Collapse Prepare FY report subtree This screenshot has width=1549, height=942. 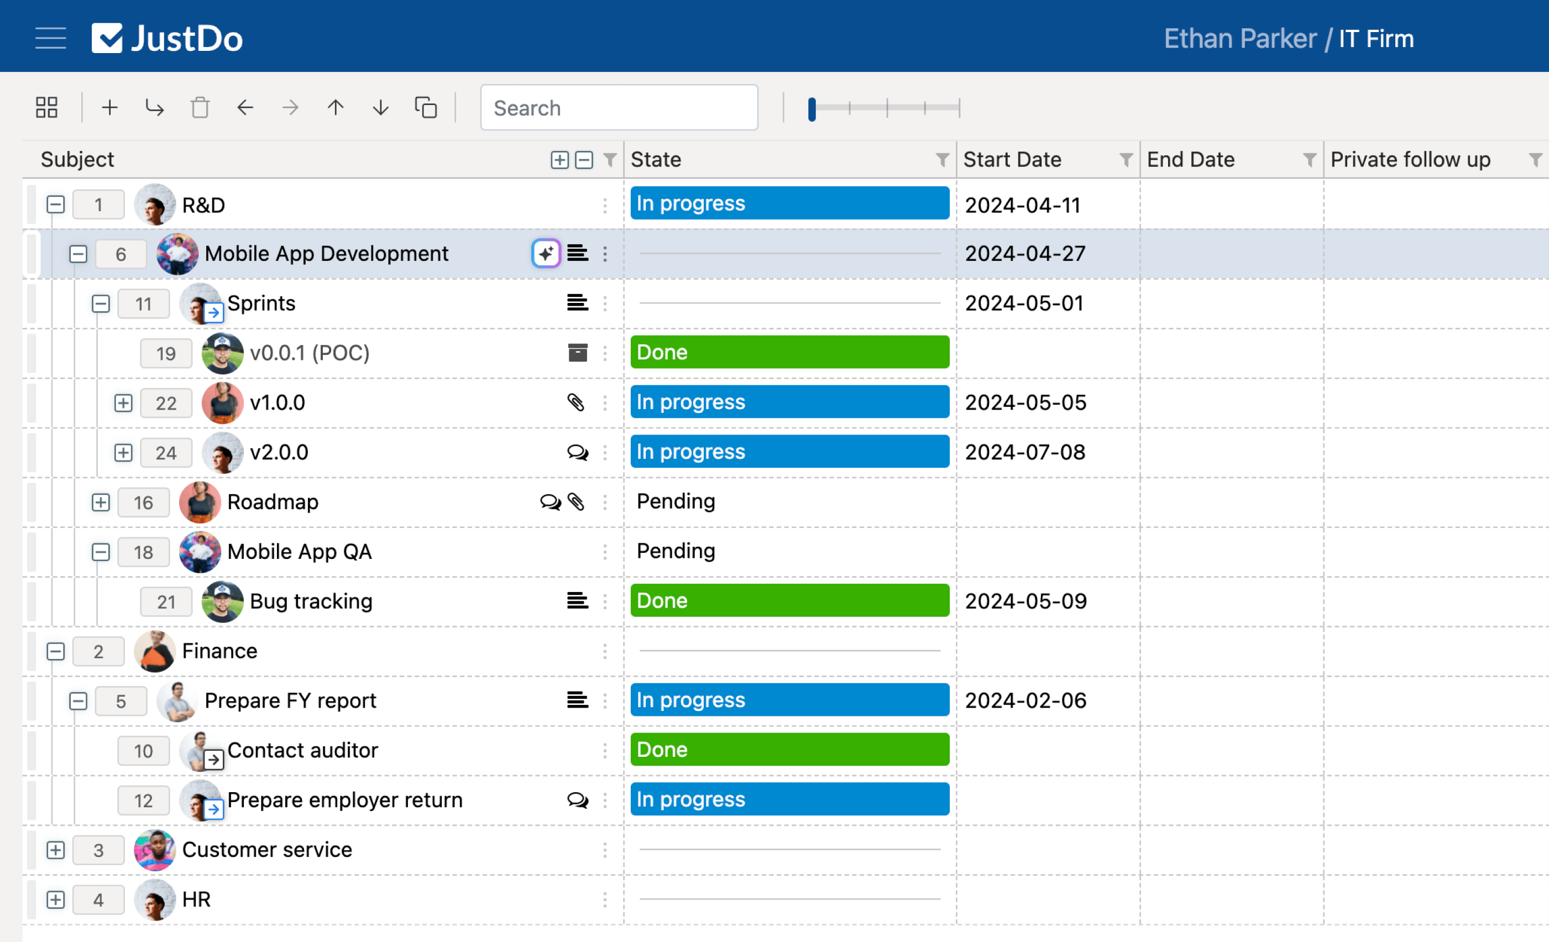(x=78, y=701)
